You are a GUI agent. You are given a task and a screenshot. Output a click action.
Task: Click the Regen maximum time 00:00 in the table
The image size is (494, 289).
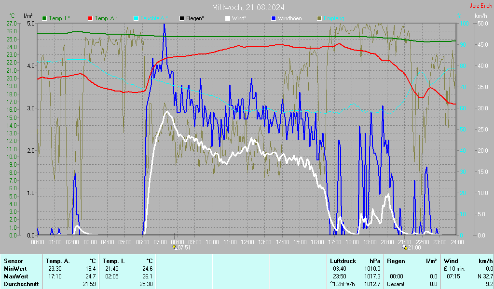point(397,276)
